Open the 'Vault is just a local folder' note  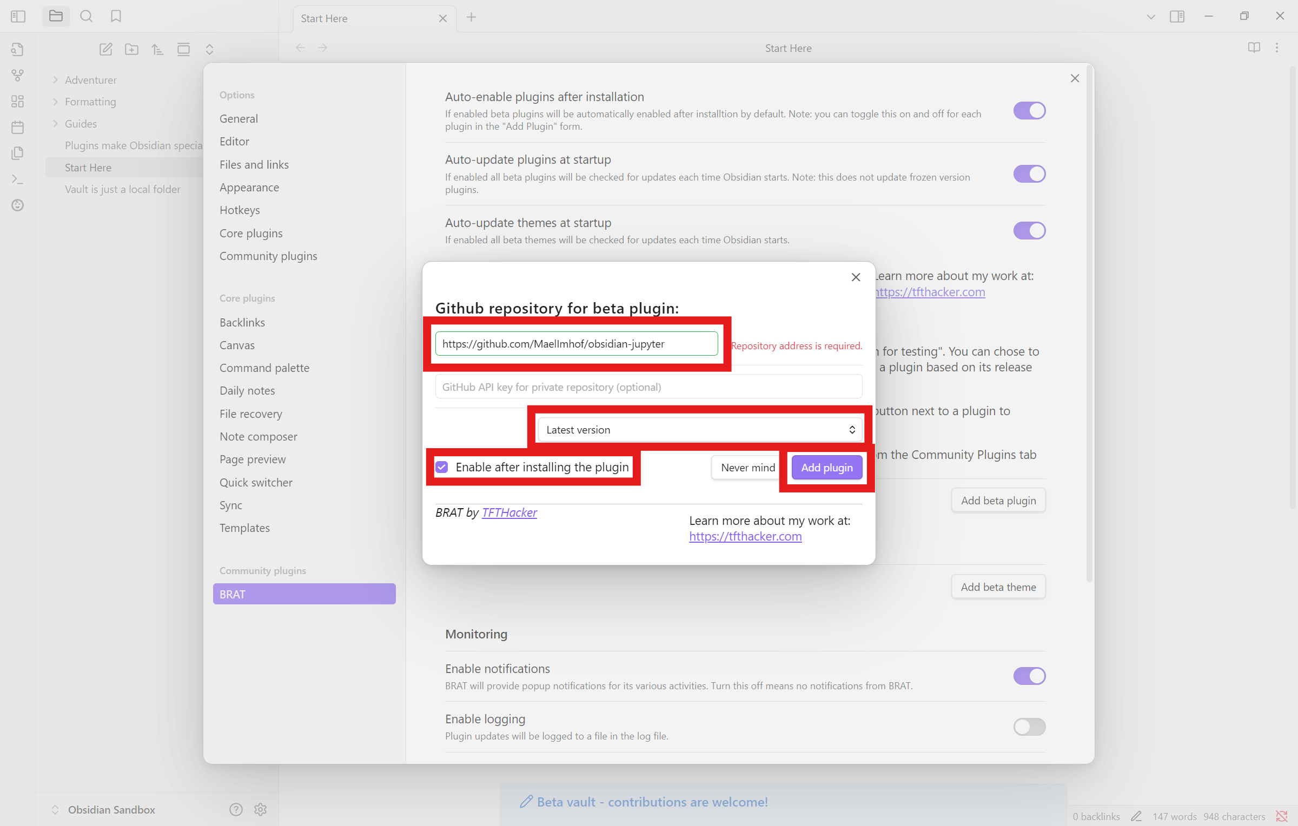click(x=123, y=189)
